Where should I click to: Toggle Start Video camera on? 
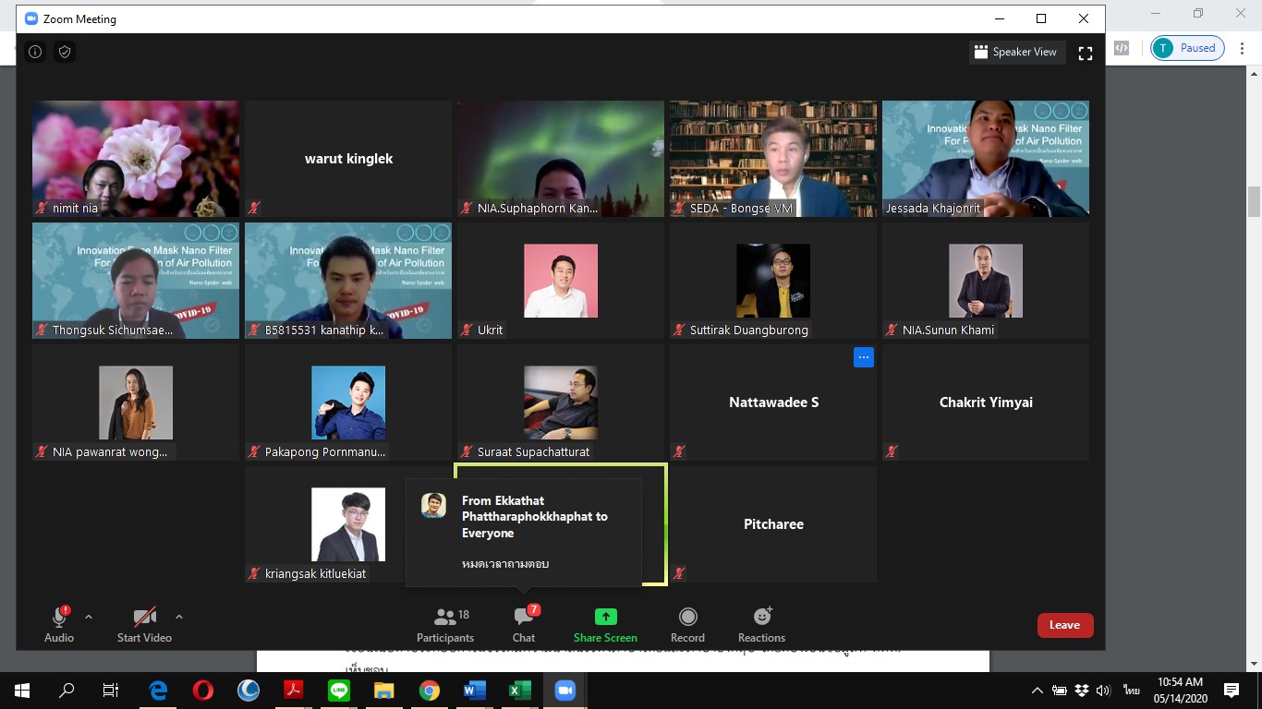pos(144,625)
